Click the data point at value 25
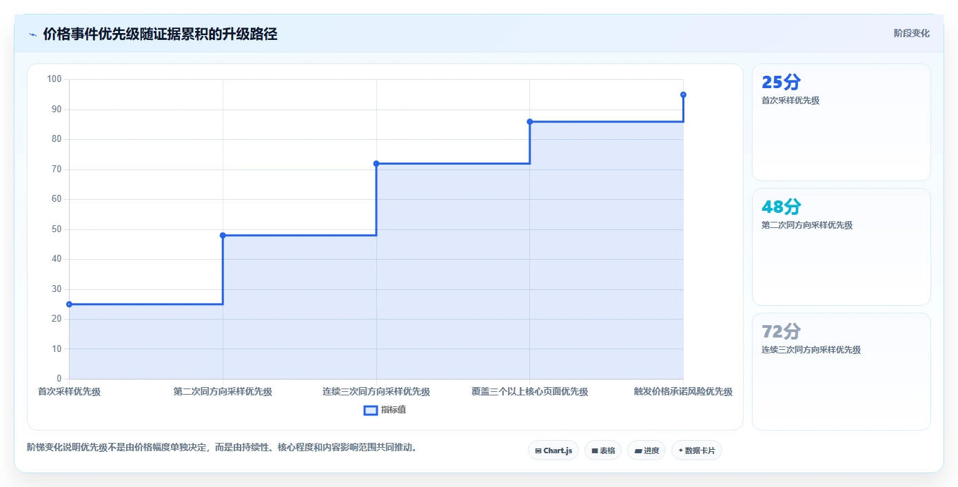 pyautogui.click(x=69, y=304)
